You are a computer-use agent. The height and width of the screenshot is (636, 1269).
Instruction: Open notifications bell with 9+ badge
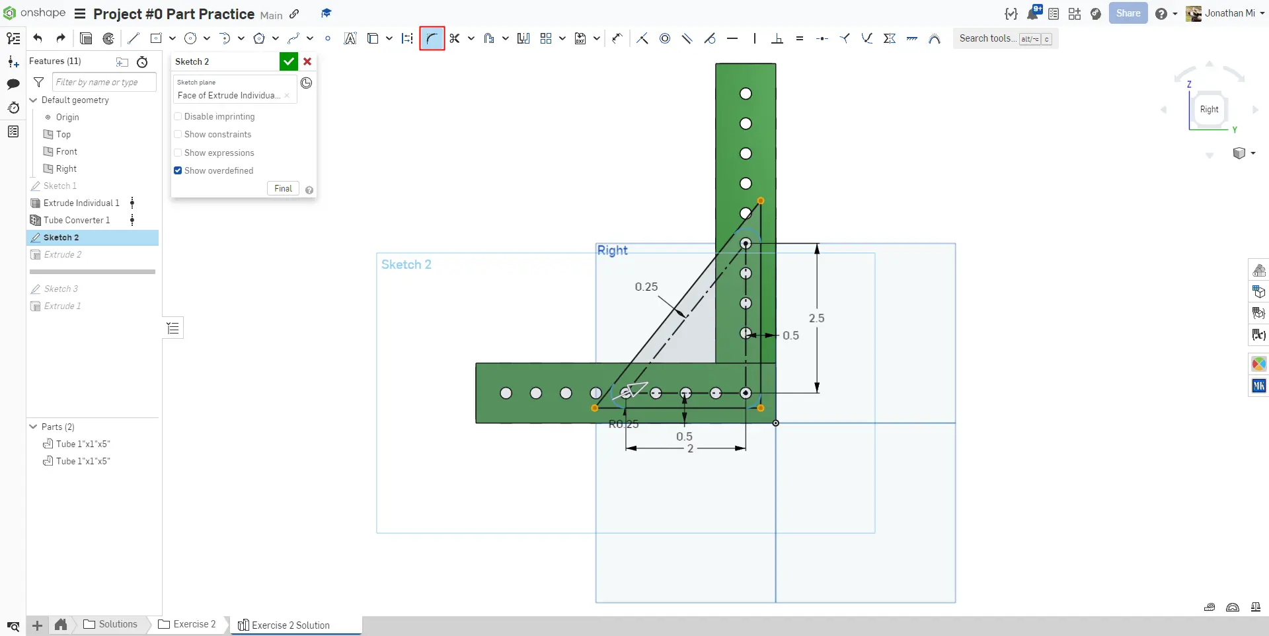click(x=1034, y=13)
